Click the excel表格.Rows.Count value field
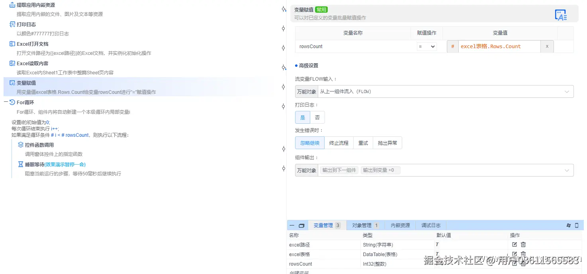587x274 pixels. 499,47
